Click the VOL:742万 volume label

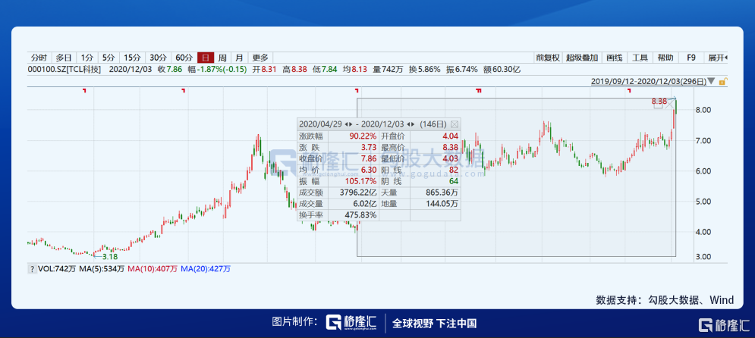[57, 269]
